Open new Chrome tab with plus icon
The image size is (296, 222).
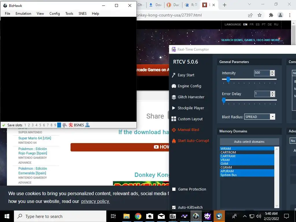click(224, 5)
